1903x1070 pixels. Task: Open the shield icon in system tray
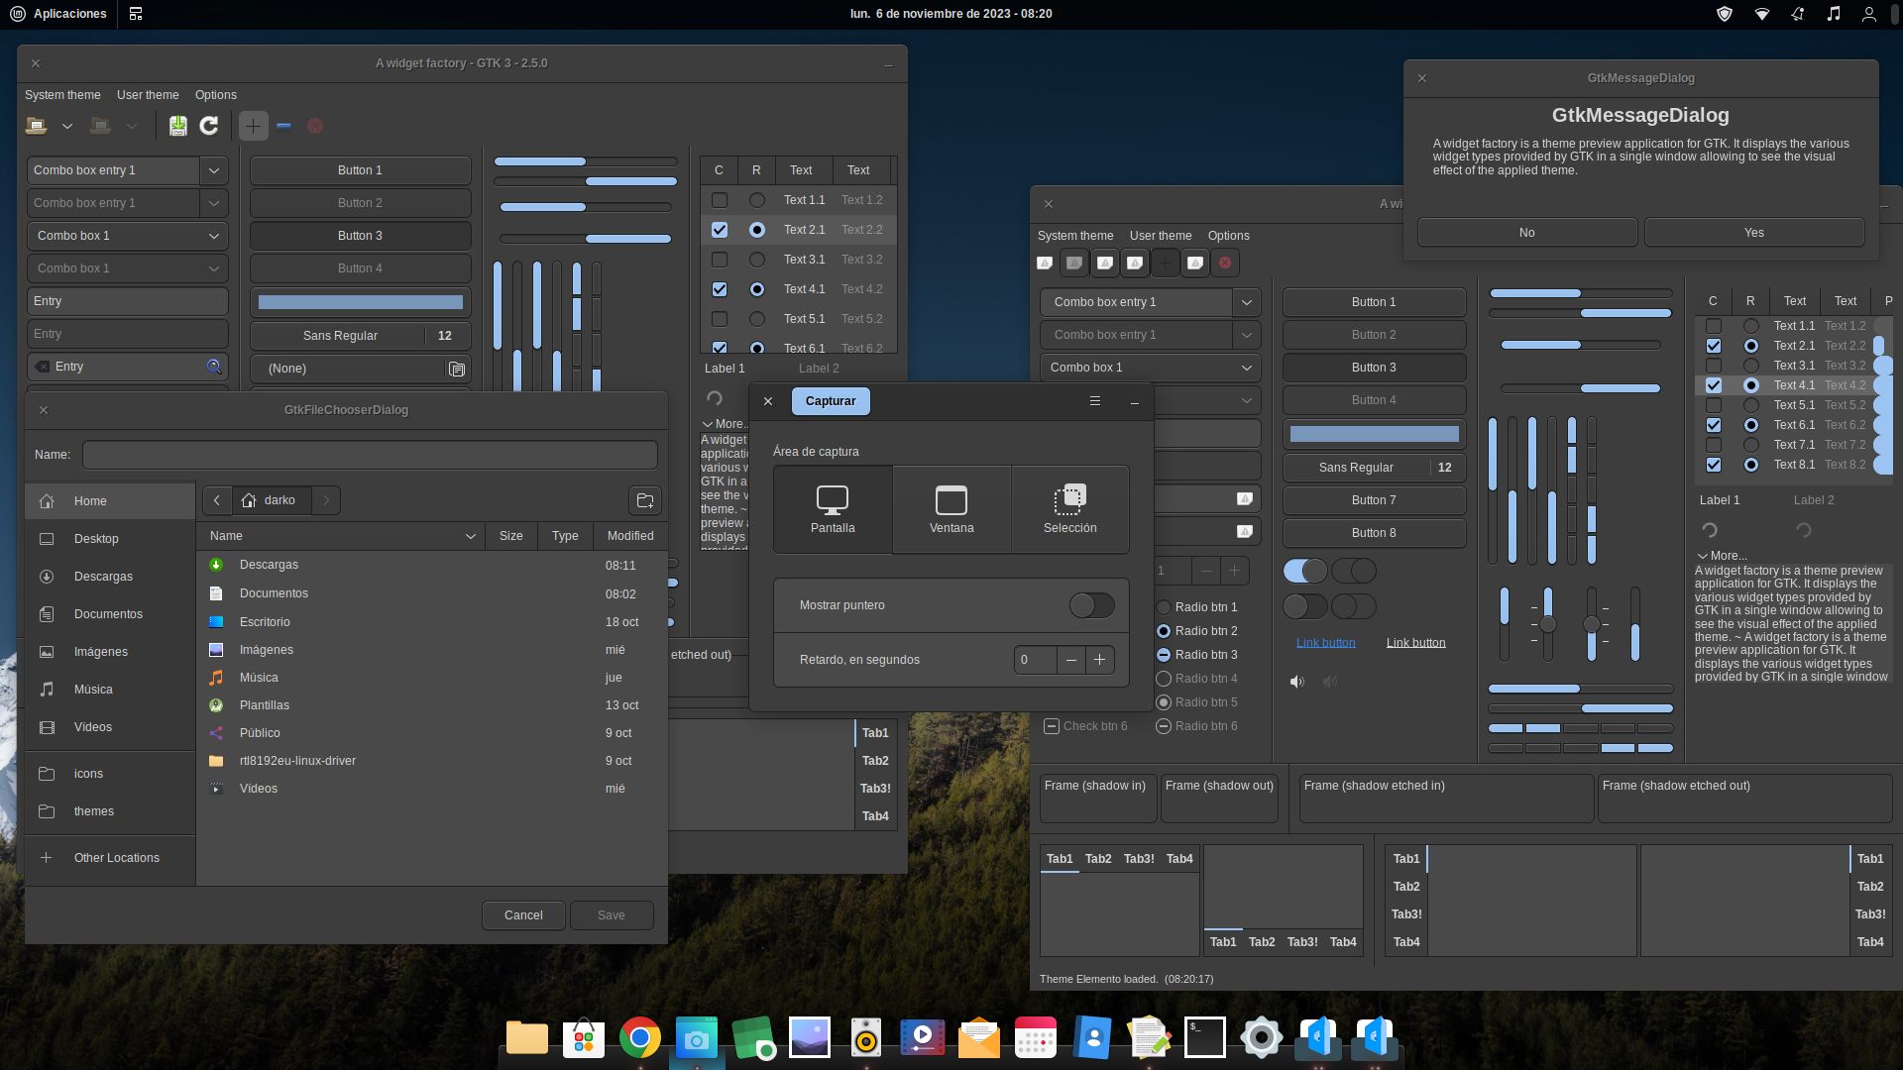point(1725,14)
